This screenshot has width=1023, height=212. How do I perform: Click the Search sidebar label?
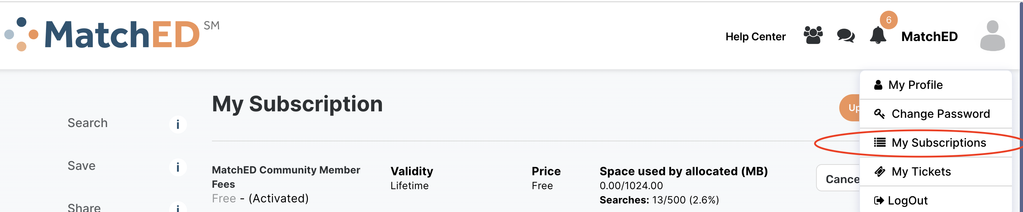tap(87, 123)
